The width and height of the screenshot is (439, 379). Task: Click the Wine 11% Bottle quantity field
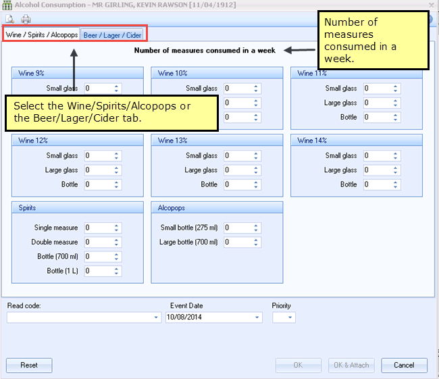(376, 118)
